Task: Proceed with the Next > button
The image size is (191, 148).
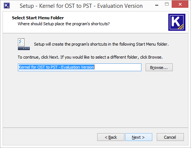Action: [139, 137]
